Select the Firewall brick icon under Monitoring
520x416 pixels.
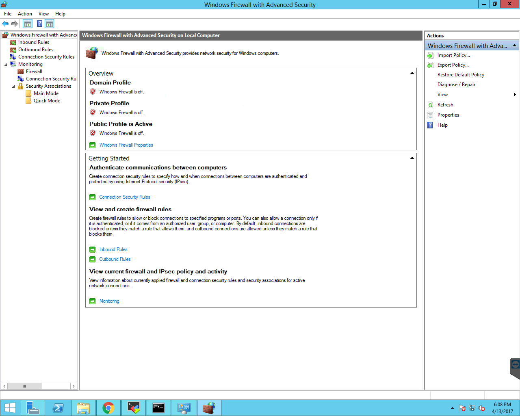(x=21, y=71)
